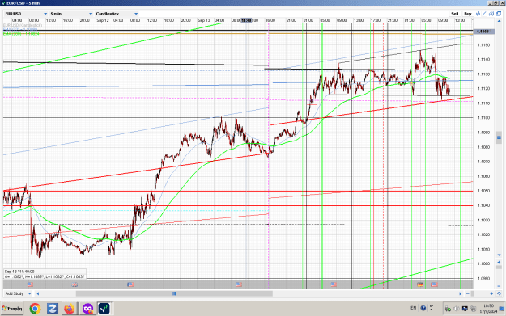Click the Sep 13 date label
This screenshot has height=316, width=506.
click(204, 20)
